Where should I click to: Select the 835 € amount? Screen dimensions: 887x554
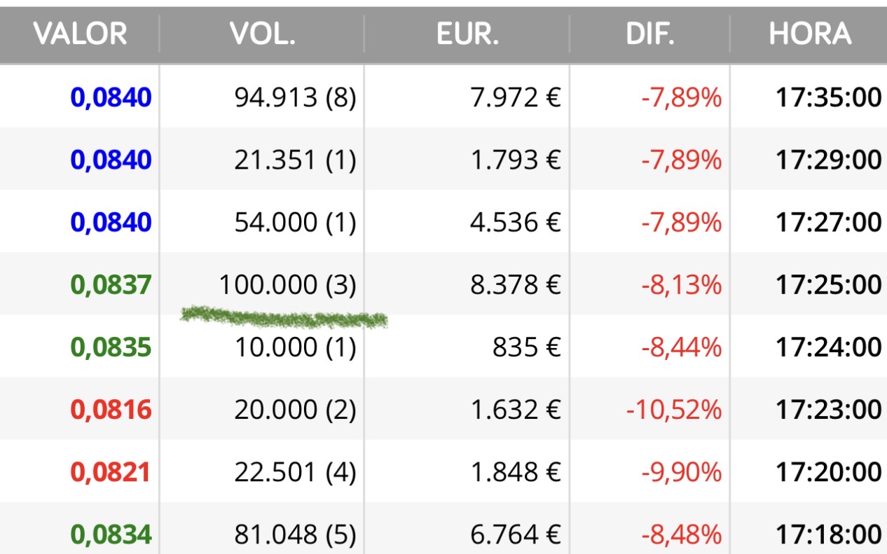coord(527,347)
